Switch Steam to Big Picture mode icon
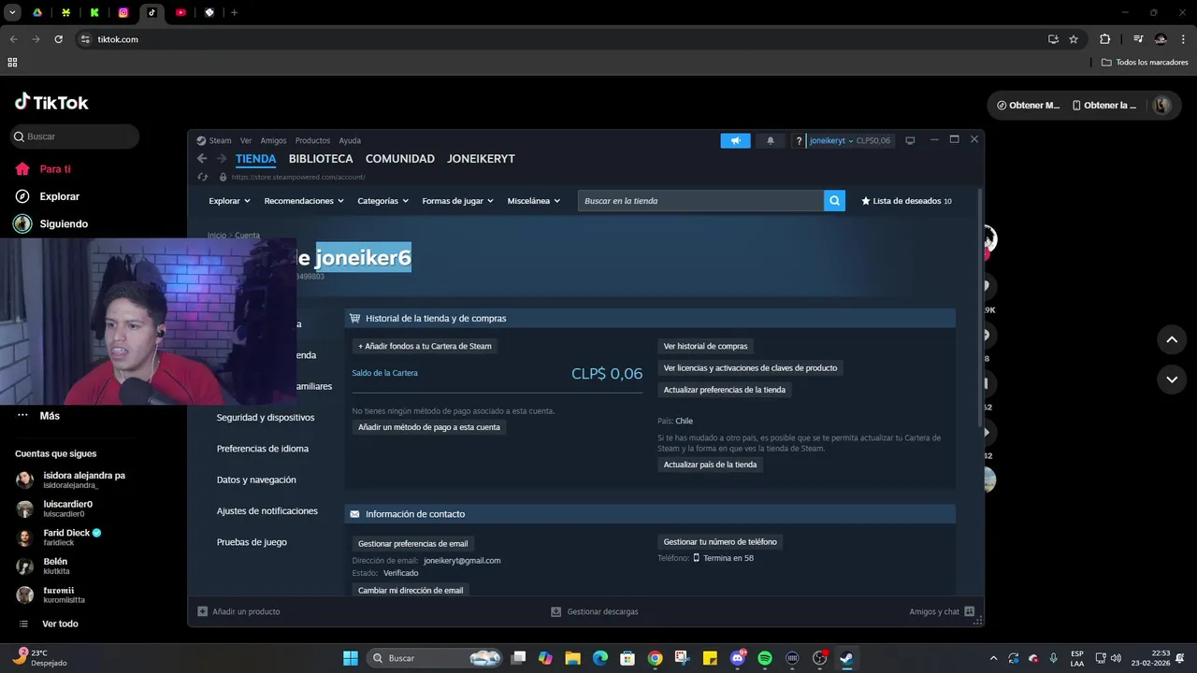The image size is (1197, 673). 910,140
